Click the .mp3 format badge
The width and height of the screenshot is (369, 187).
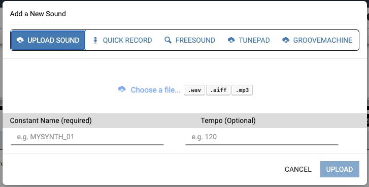point(242,90)
